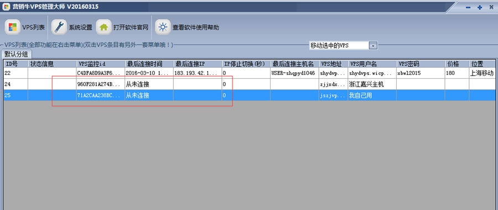Click the 2016-03-10 connection time cell
Viewport: 498px width, 210px height.
[149, 73]
